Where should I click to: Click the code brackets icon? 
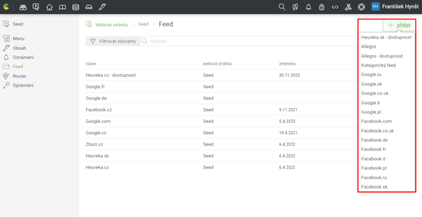335,7
